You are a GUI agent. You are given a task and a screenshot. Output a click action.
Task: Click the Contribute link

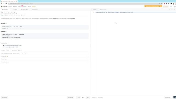point(101,97)
